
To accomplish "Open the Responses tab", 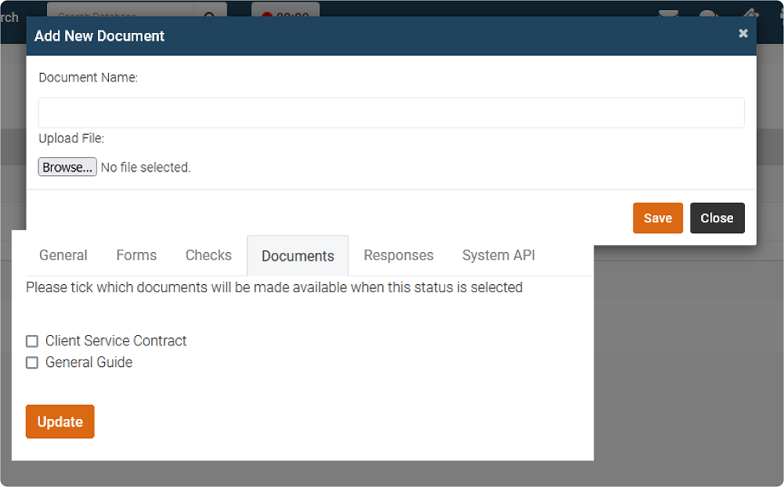I will tap(398, 255).
